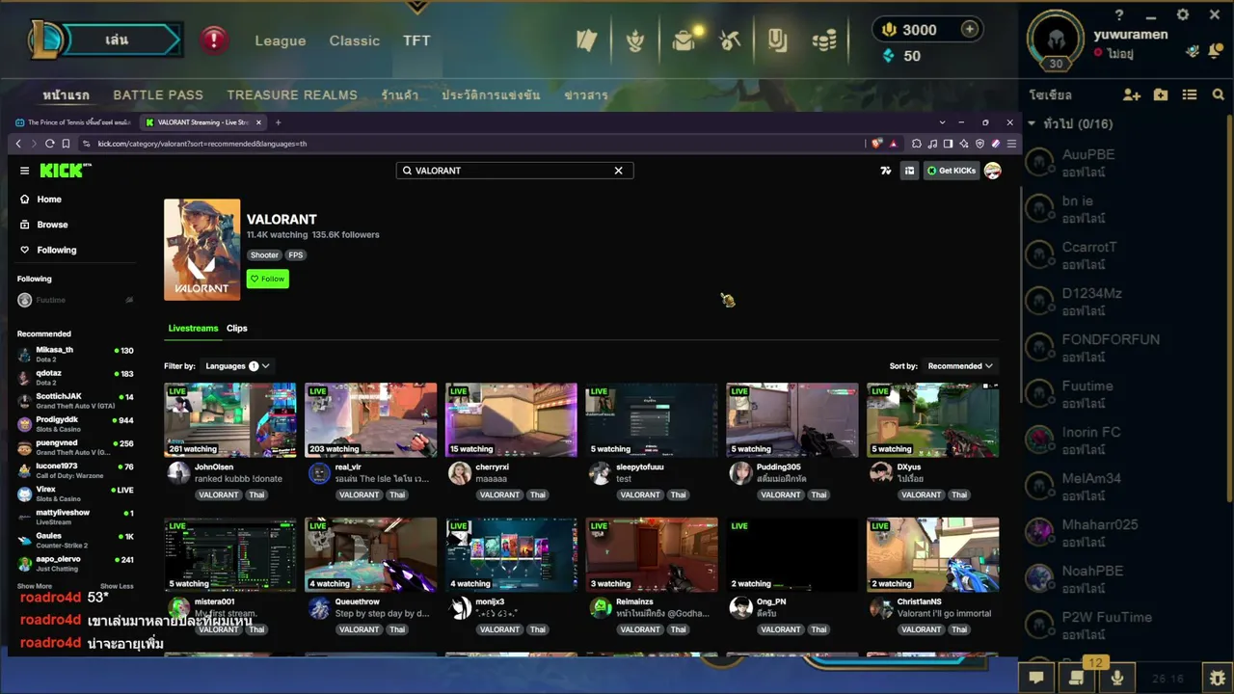The height and width of the screenshot is (694, 1234).
Task: Open League bug report icon
Action: [1218, 678]
